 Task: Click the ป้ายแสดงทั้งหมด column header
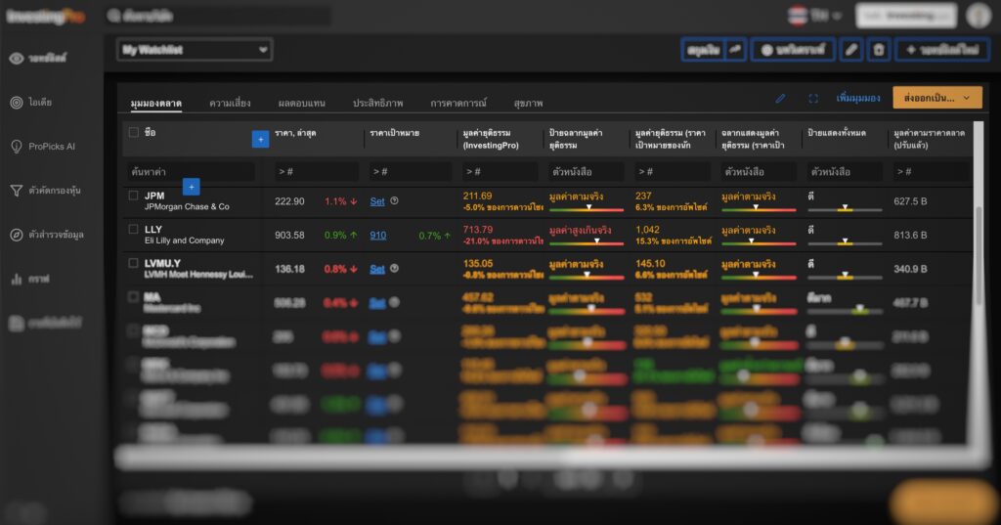coord(837,133)
